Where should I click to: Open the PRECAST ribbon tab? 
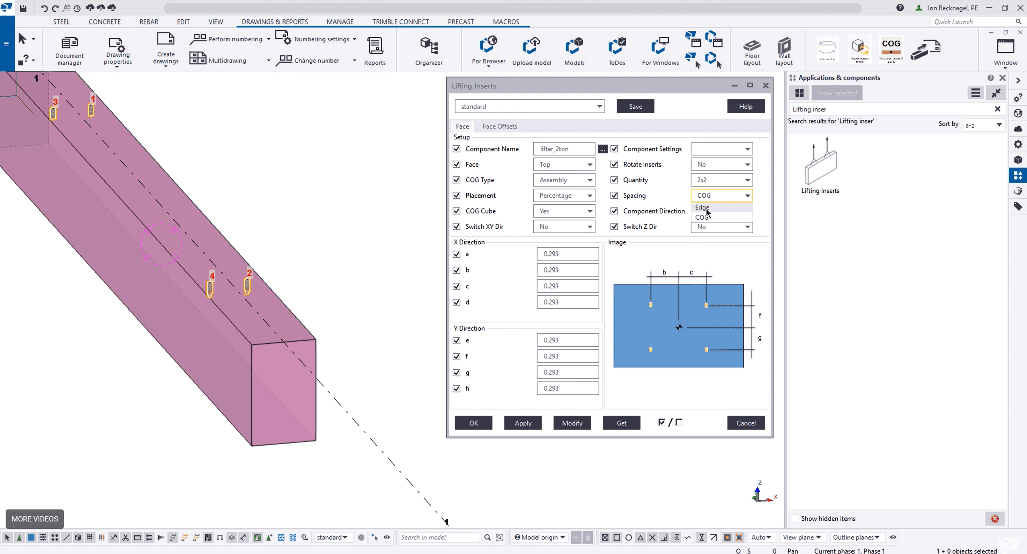click(x=461, y=22)
